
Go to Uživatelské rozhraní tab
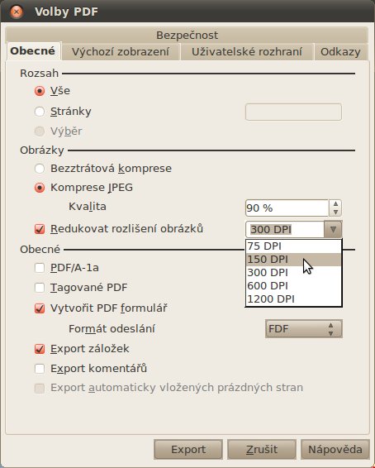tap(247, 51)
